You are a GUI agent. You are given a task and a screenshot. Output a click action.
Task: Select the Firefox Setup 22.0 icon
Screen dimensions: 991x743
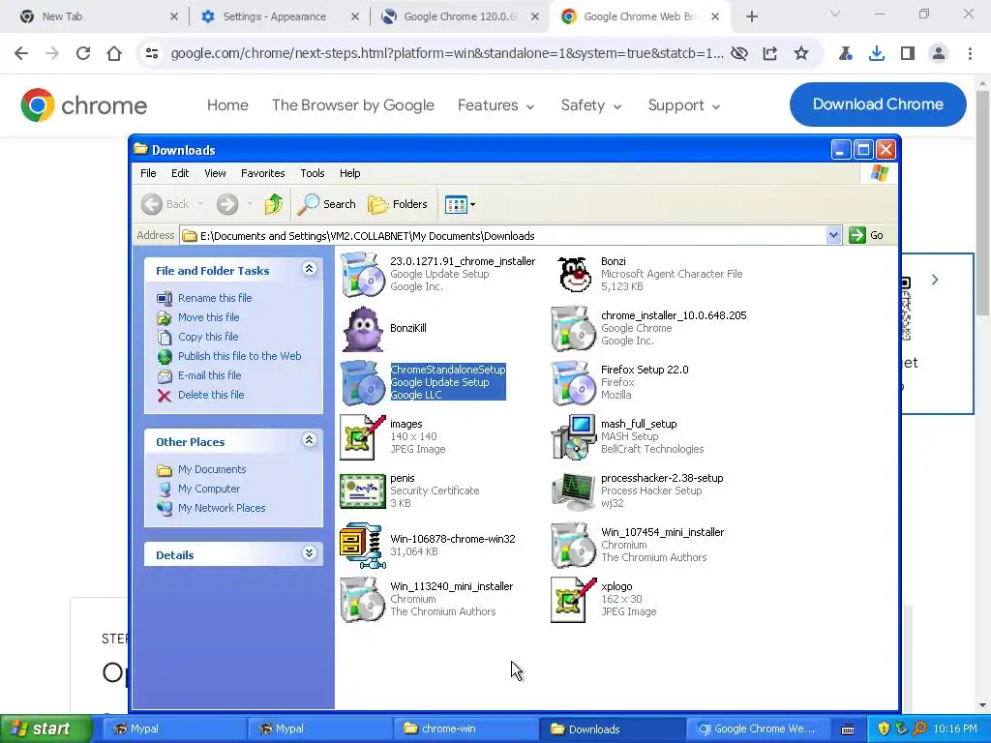tap(573, 383)
